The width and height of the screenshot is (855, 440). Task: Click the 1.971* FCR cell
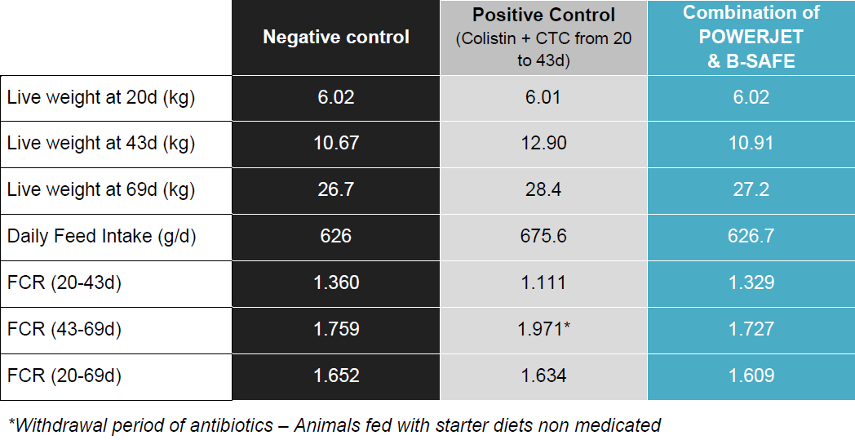(x=543, y=330)
